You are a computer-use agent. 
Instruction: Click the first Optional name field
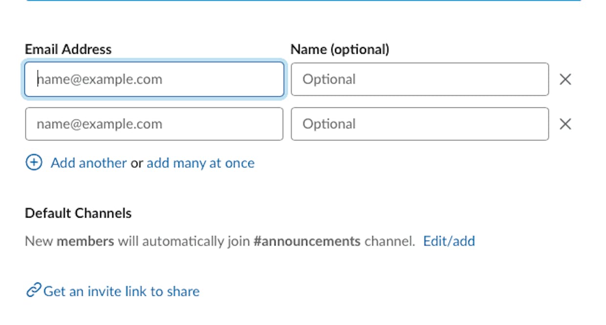tap(420, 79)
